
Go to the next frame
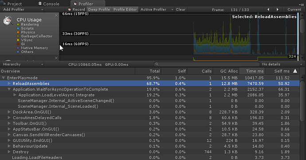click(277, 9)
